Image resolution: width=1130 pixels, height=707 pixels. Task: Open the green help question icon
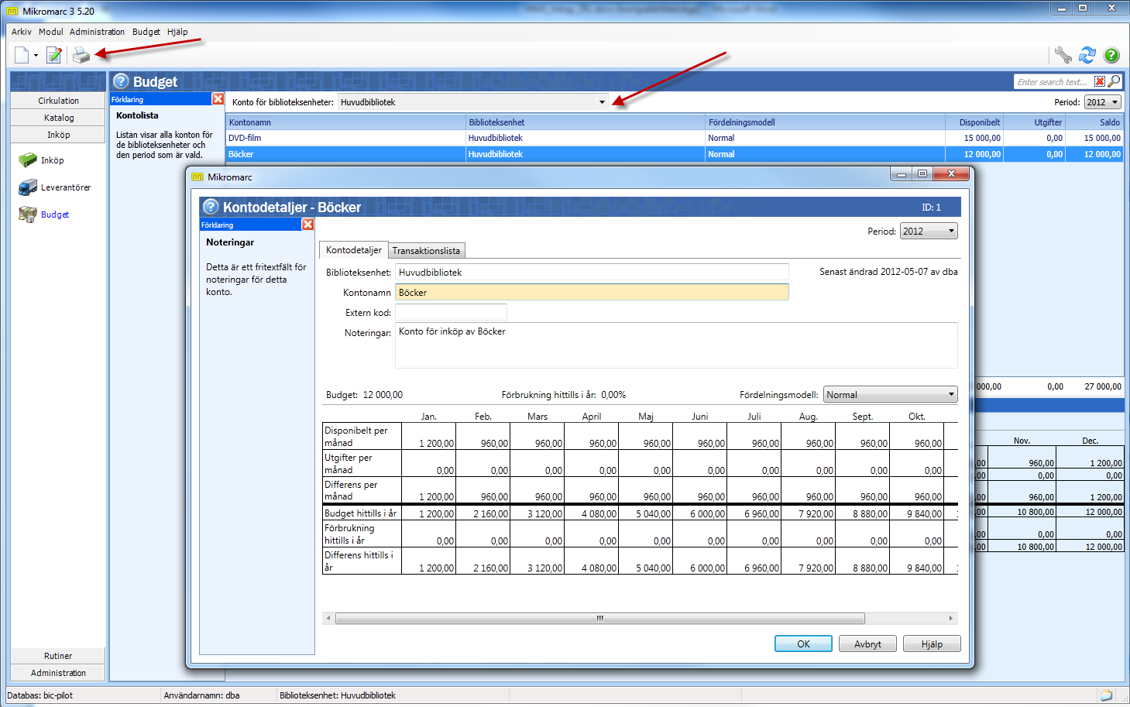[x=1111, y=55]
